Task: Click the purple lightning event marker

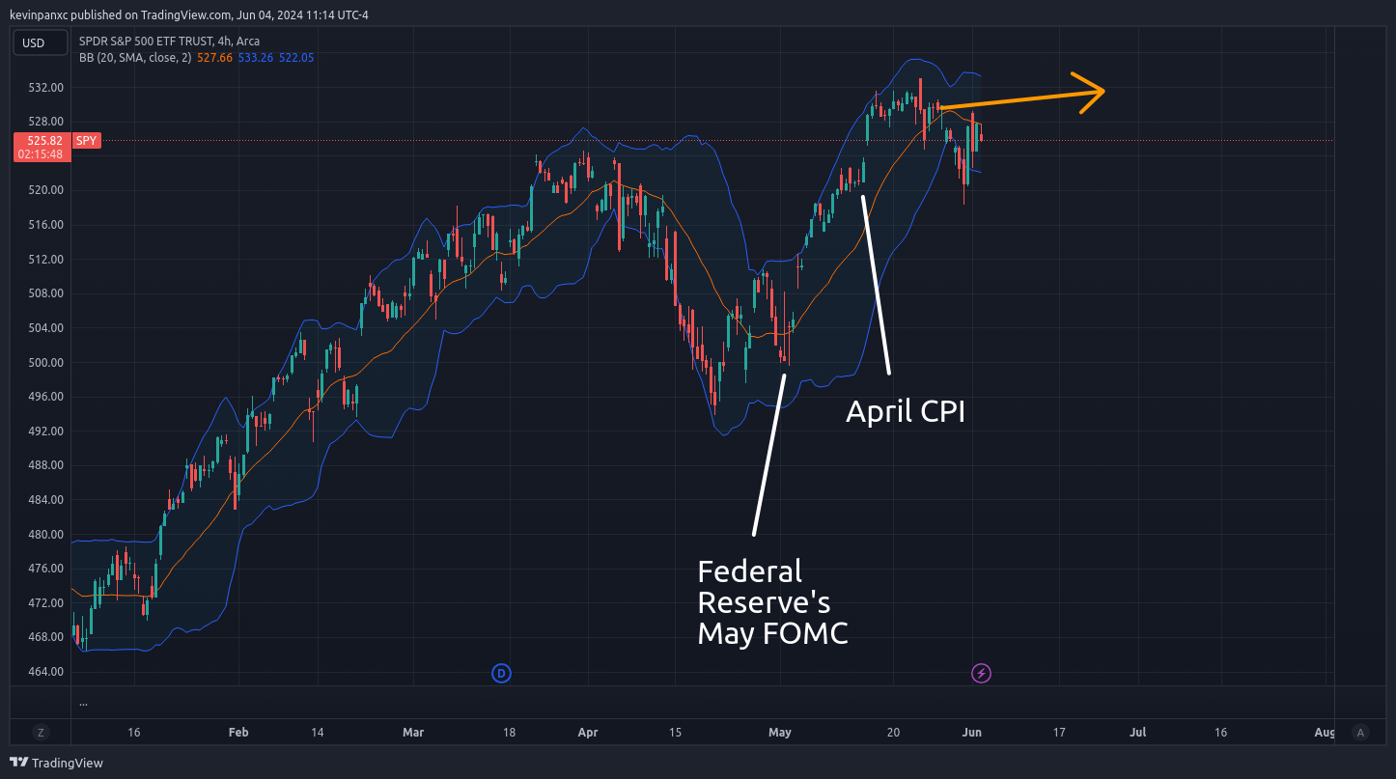Action: tap(981, 673)
